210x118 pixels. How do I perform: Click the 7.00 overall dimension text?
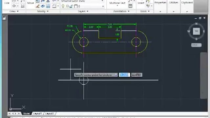pyautogui.click(x=110, y=24)
